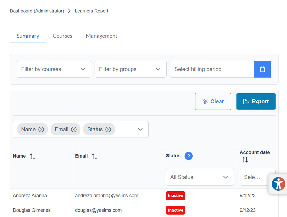Sort by Name column arrows
Viewport: 287px width, 217px height.
[x=33, y=156]
